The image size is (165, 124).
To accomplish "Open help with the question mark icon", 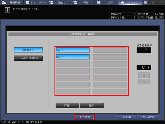I will pyautogui.click(x=161, y=2).
